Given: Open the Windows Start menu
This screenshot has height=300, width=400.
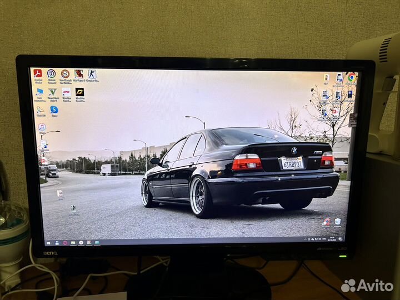Looking at the screenshot, I should 48,242.
